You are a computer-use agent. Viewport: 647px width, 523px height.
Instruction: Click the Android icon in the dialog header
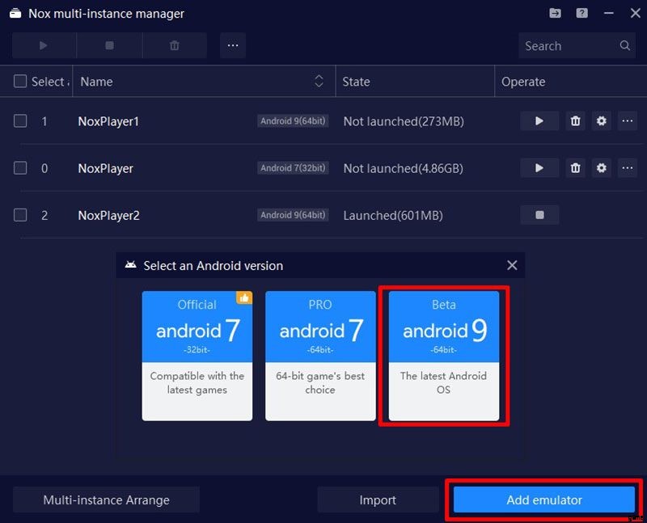point(131,265)
